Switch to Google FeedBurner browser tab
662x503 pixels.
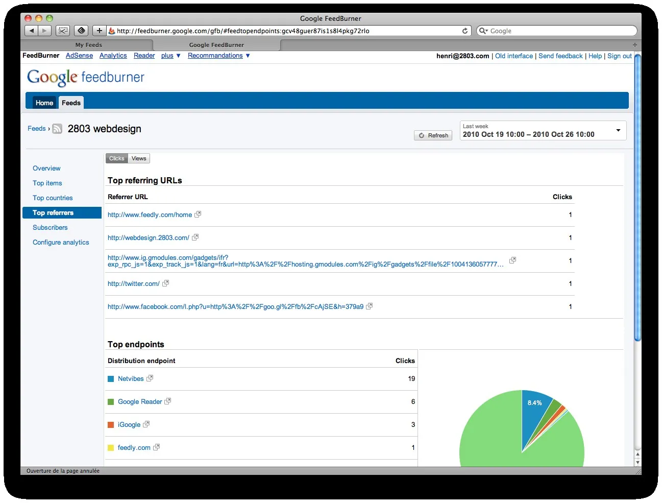click(x=216, y=45)
